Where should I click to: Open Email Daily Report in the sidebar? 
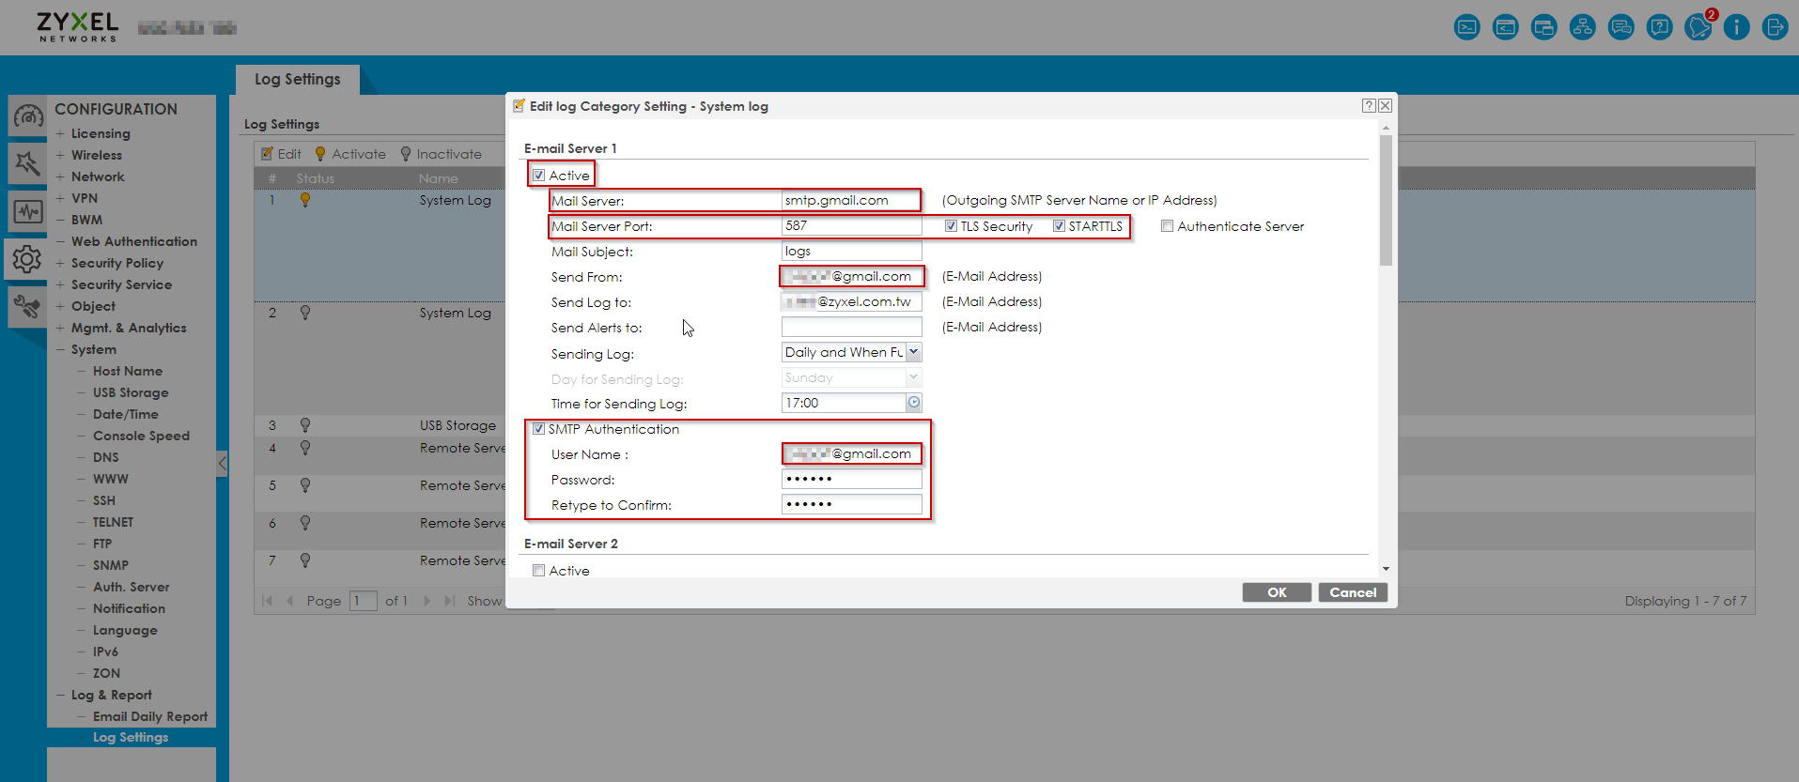(149, 716)
